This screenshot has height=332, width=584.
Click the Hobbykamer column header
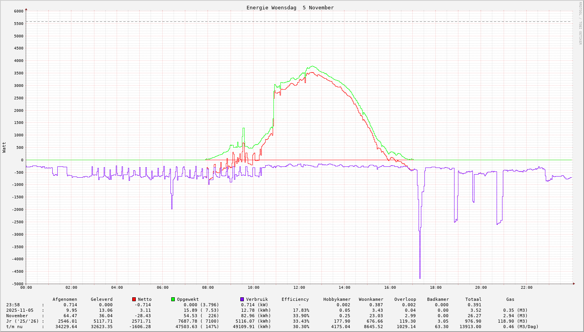click(337, 299)
